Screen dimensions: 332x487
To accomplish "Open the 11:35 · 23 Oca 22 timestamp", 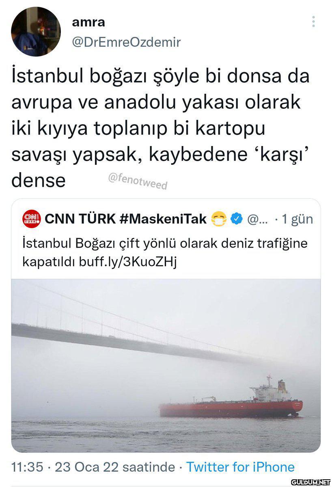I will click(93, 467).
